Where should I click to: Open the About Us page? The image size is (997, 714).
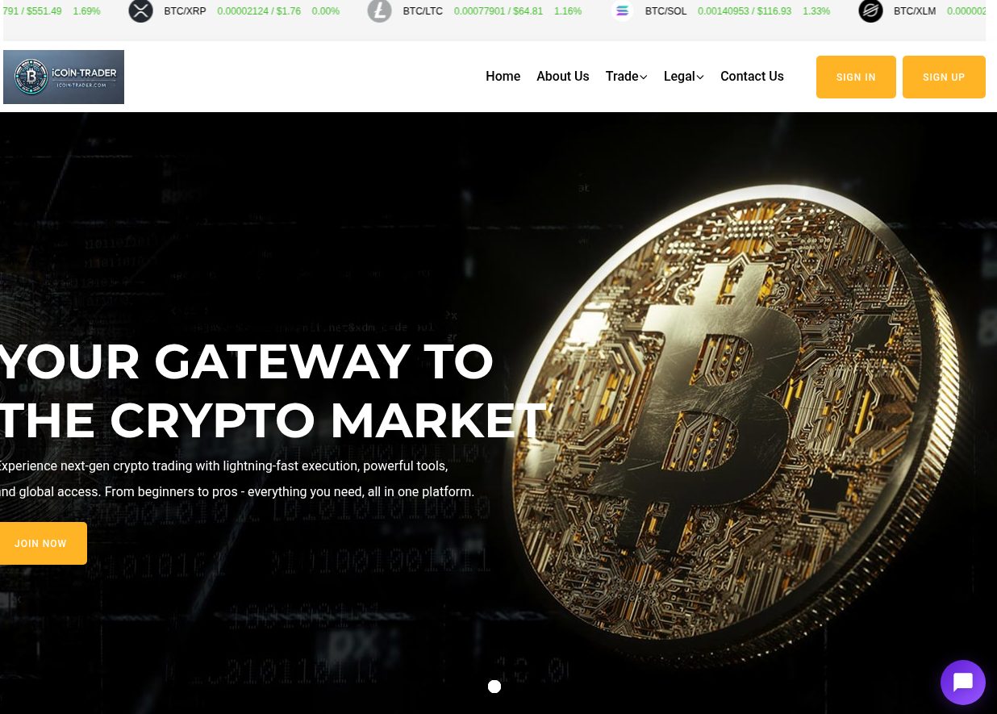click(x=563, y=77)
